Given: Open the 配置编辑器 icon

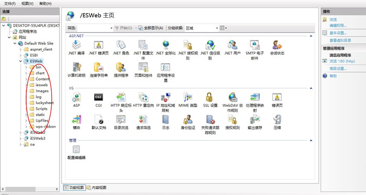Looking at the screenshot, I should 76,150.
